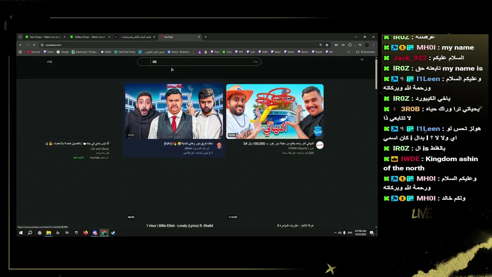Screen dimensions: 492x277
Task: Open the POWR cruise ship video thumbnail
Action: coord(275,111)
